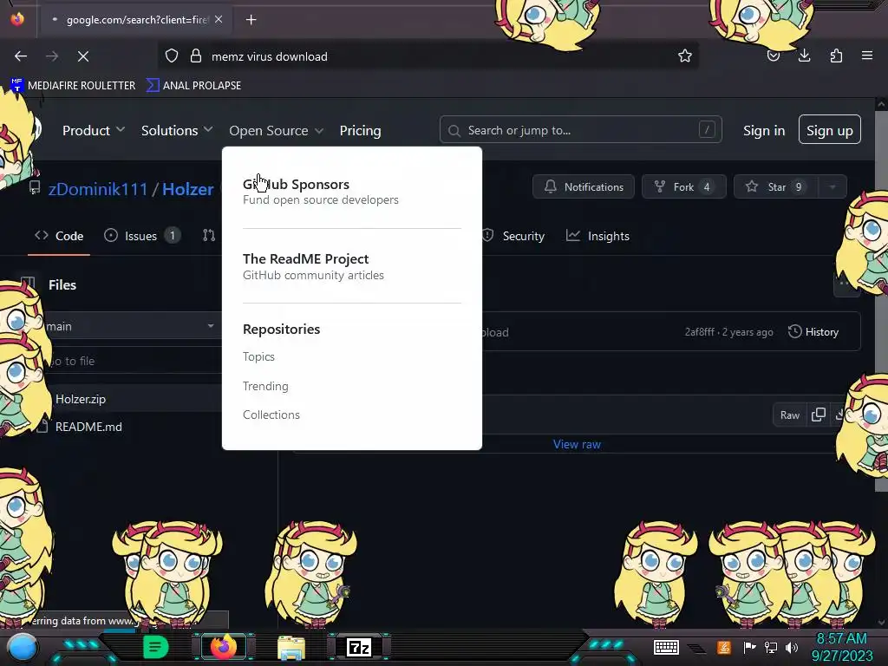Open zDominik111 user profile link
This screenshot has height=666, width=888.
coord(98,189)
